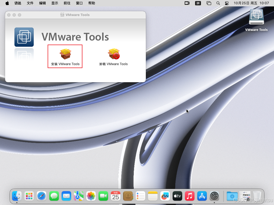Image resolution: width=274 pixels, height=205 pixels.
Task: Open Spotlight search from the menu bar
Action: coord(218,3)
